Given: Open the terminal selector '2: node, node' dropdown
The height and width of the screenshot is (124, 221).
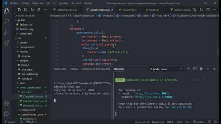Looking at the screenshot, I should coord(166,69).
